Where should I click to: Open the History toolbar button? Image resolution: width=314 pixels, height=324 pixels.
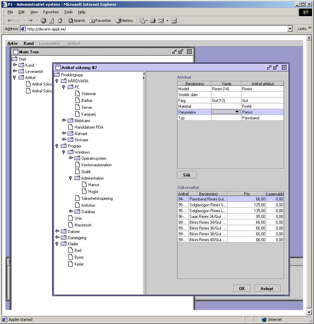coord(125,21)
